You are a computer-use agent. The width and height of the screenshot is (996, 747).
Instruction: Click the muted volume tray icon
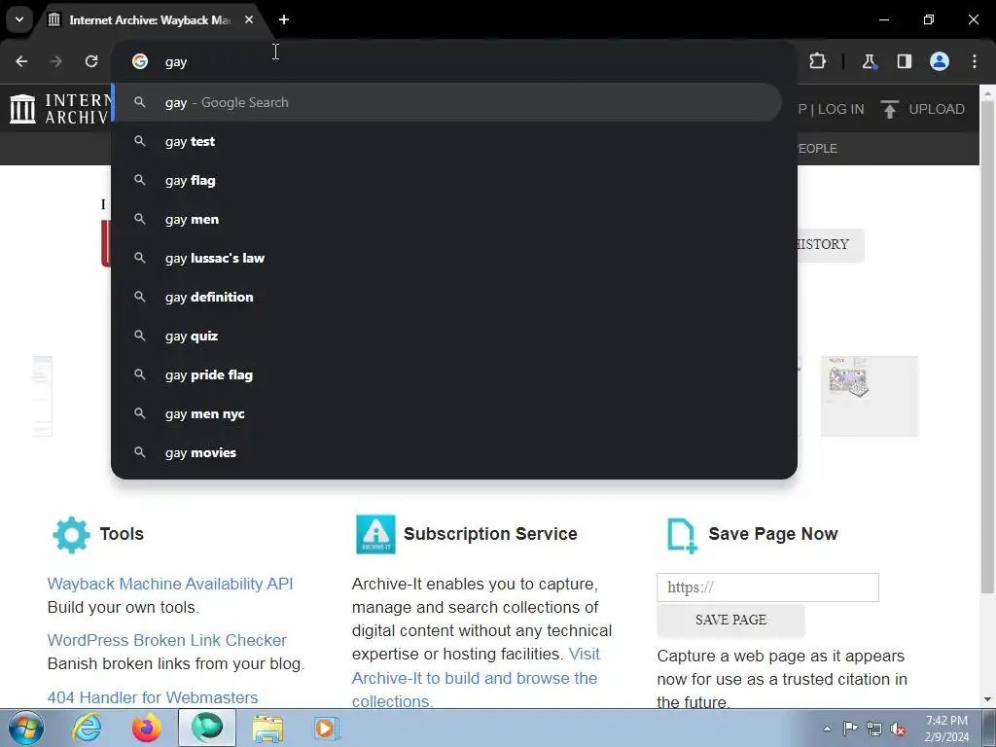point(898,729)
